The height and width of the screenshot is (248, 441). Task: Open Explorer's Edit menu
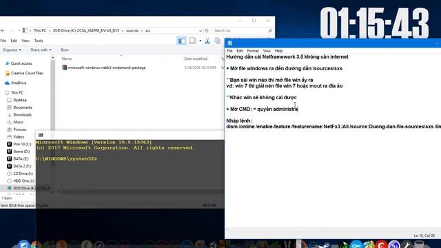click(14, 41)
